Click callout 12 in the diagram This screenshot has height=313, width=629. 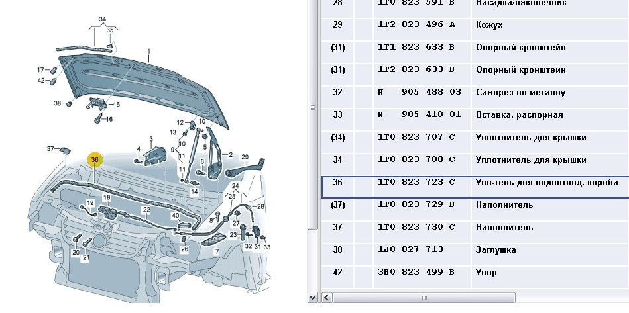pyautogui.click(x=180, y=122)
